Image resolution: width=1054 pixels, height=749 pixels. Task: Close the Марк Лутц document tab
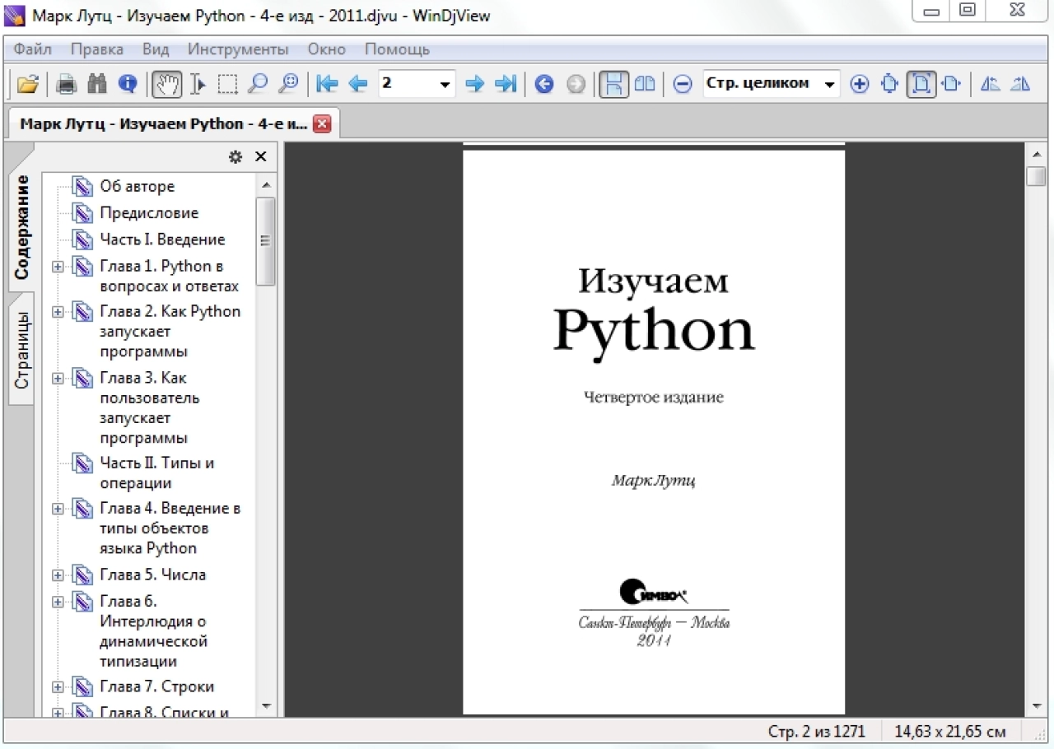pyautogui.click(x=322, y=124)
